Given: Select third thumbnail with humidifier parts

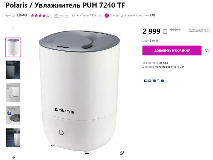Looking at the screenshot, I should point(13,92).
